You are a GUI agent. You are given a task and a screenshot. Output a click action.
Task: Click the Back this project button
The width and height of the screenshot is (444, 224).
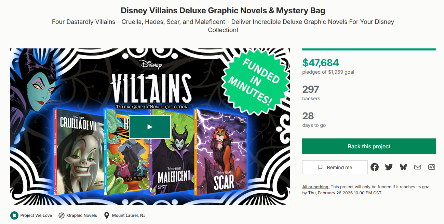pos(369,146)
